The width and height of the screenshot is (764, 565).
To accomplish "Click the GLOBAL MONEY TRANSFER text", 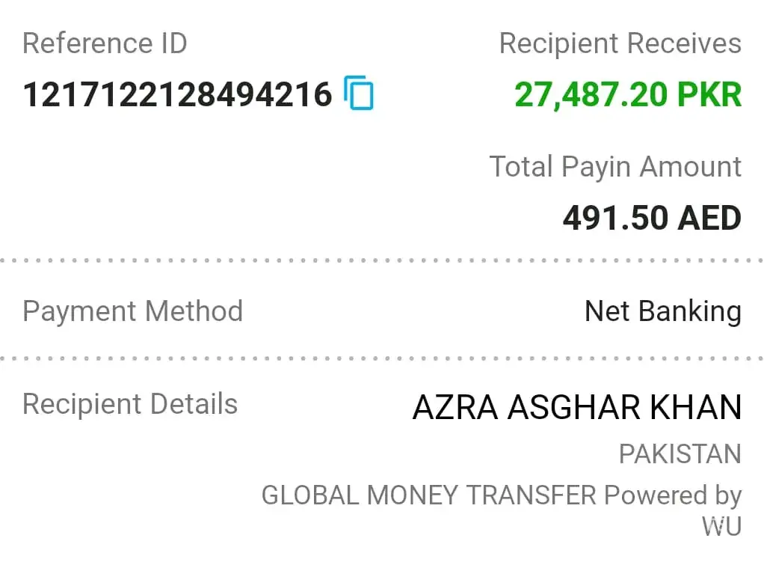I will 428,495.
